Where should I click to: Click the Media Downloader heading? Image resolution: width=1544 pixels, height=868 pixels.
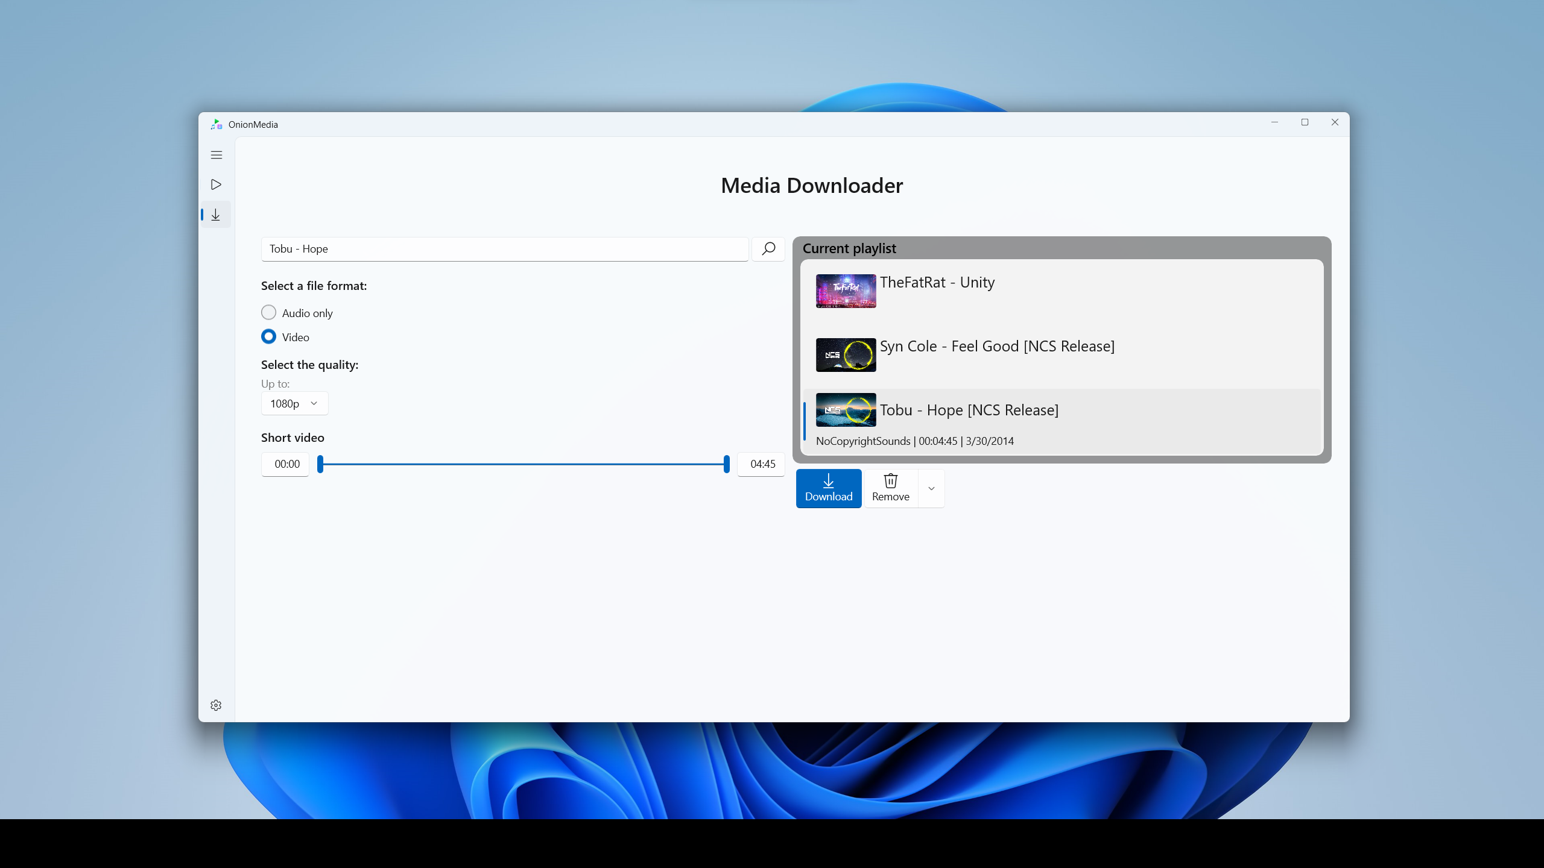(x=812, y=186)
